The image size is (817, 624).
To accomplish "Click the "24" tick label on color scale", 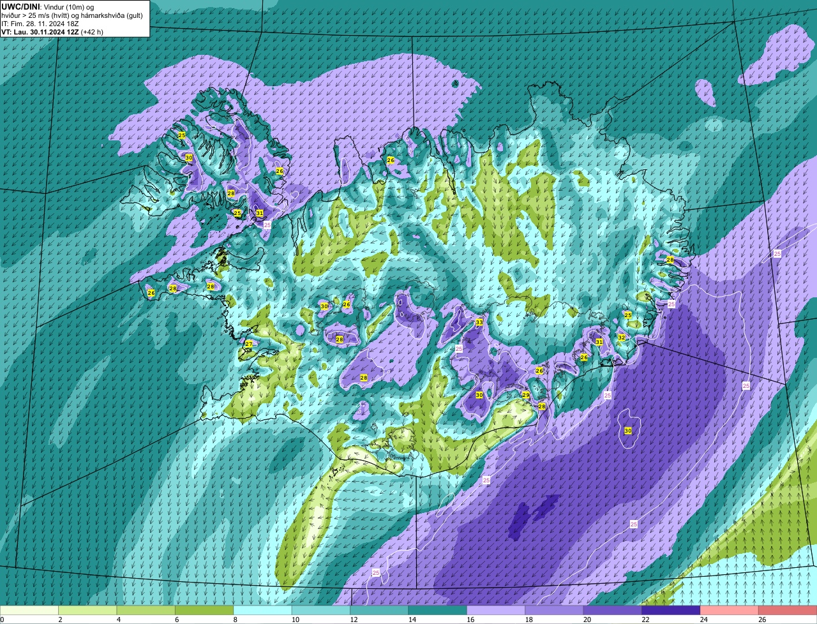I will tap(703, 620).
